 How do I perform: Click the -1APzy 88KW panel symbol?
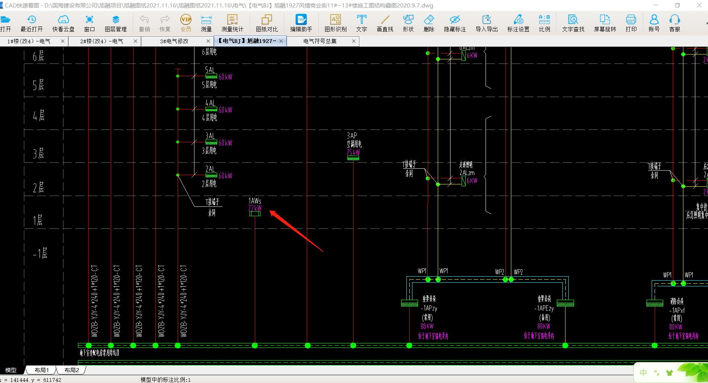409,303
